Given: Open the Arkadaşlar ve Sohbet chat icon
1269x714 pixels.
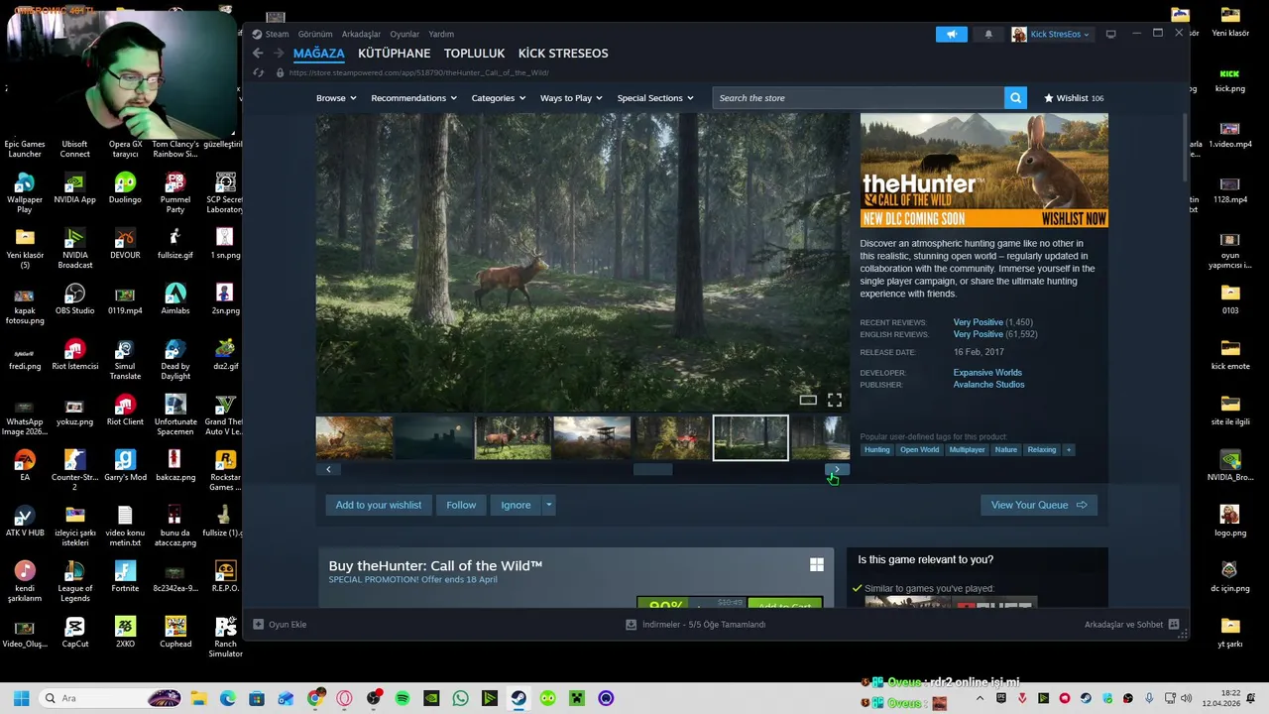Looking at the screenshot, I should (1174, 625).
